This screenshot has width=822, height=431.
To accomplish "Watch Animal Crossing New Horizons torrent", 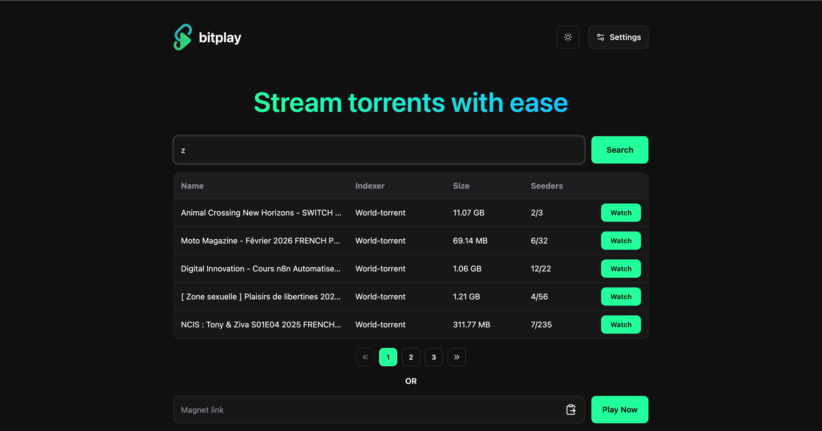I will click(621, 213).
